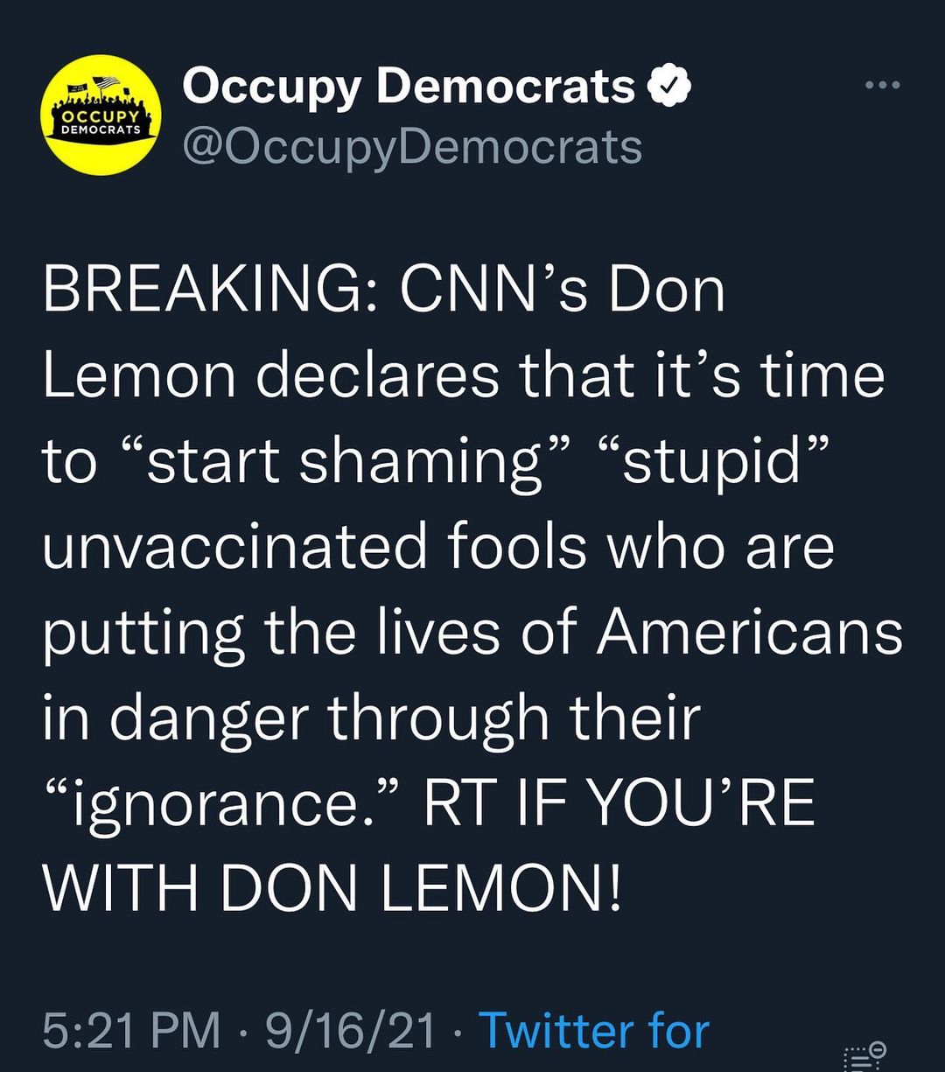
Task: Click the 9/16/21 date
Action: click(x=350, y=1031)
